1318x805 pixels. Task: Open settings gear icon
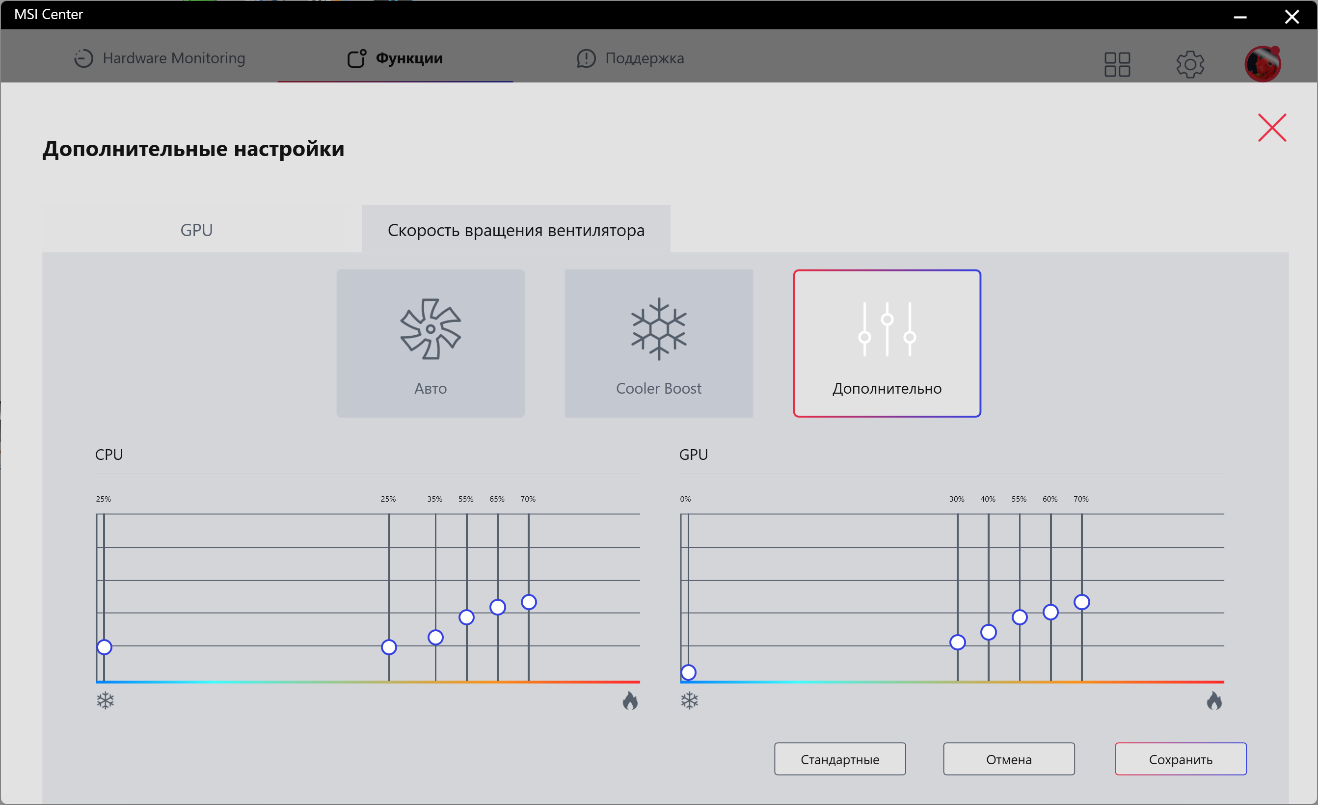pyautogui.click(x=1189, y=64)
